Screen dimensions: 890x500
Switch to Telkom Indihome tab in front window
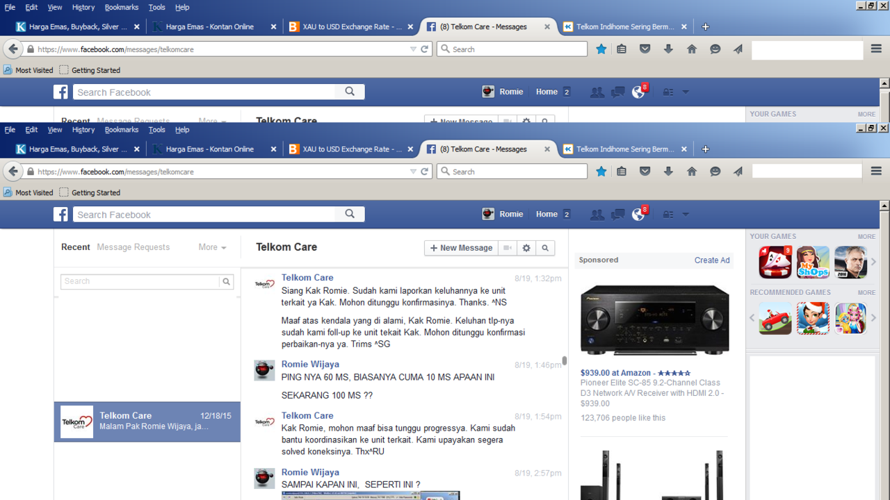click(x=625, y=149)
